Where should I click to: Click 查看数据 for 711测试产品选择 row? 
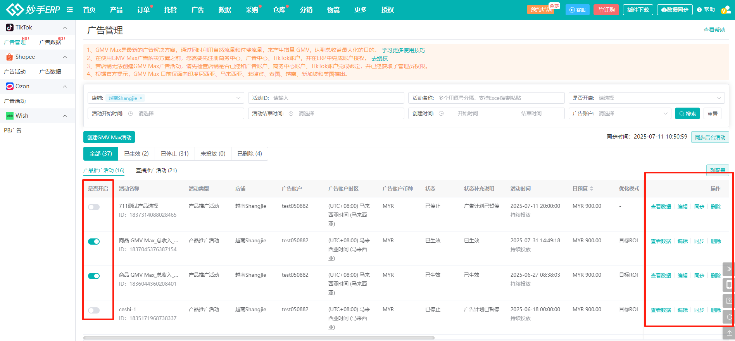661,207
